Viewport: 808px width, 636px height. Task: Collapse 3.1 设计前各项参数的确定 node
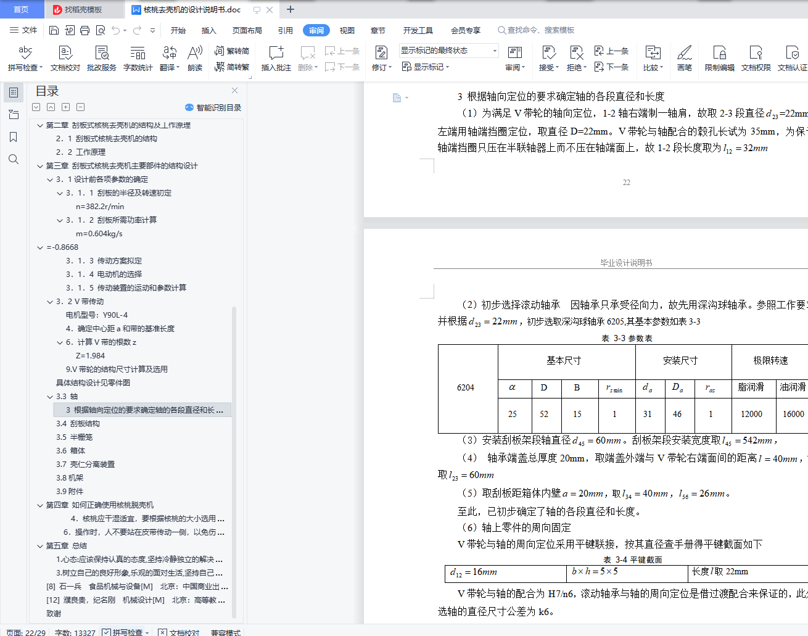(x=50, y=180)
